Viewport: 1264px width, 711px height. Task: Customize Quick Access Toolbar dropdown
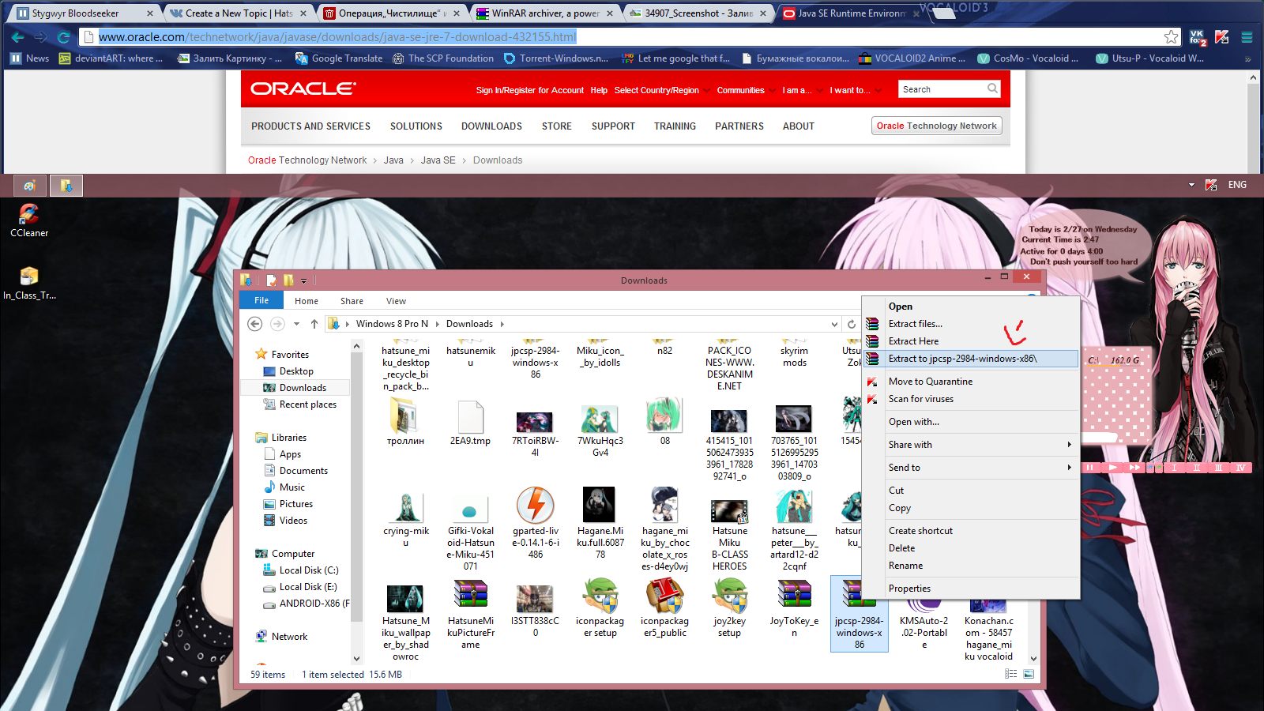pyautogui.click(x=303, y=281)
